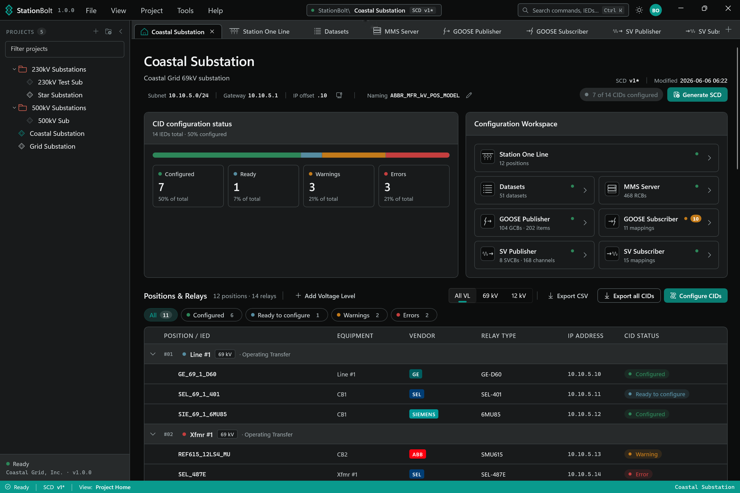Image resolution: width=740 pixels, height=493 pixels.
Task: Toggle the light/dark theme sun icon
Action: click(639, 10)
